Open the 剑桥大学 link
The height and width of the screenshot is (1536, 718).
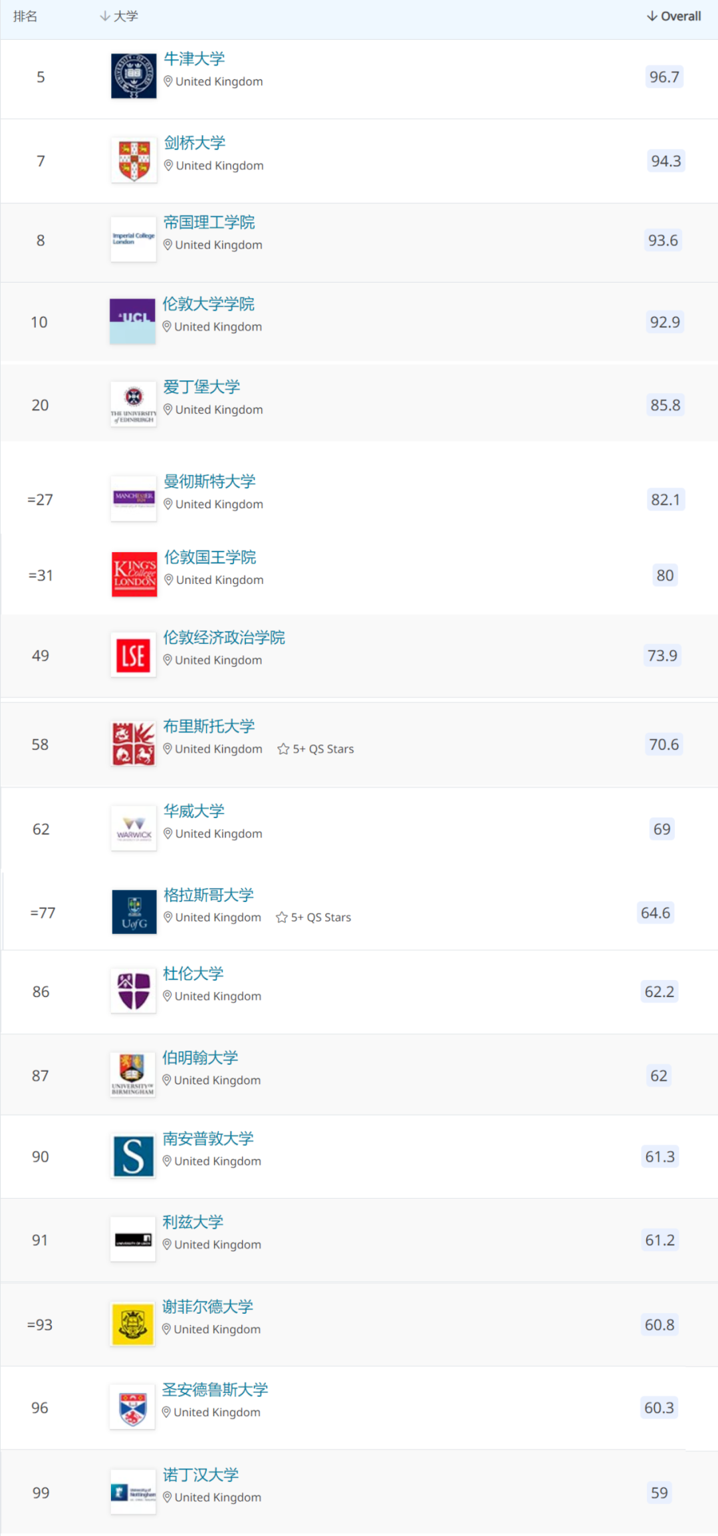coord(195,143)
